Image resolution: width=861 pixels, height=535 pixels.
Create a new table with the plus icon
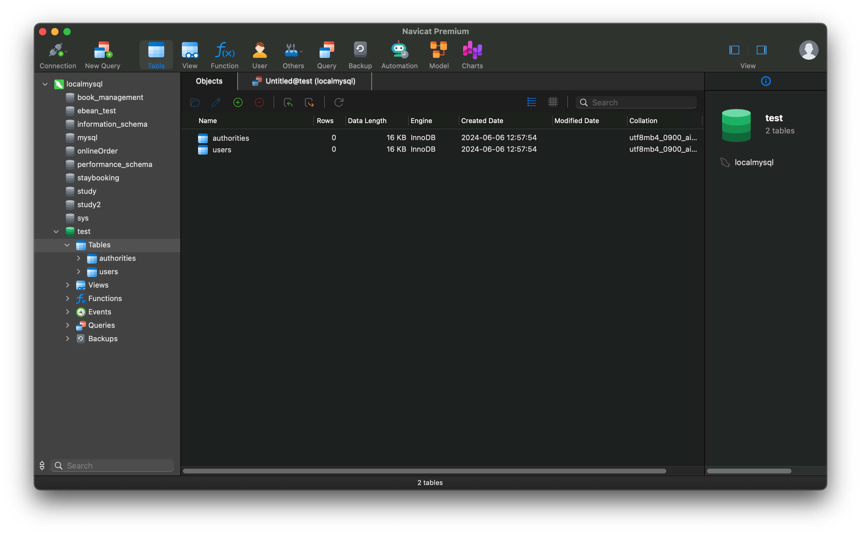click(238, 102)
